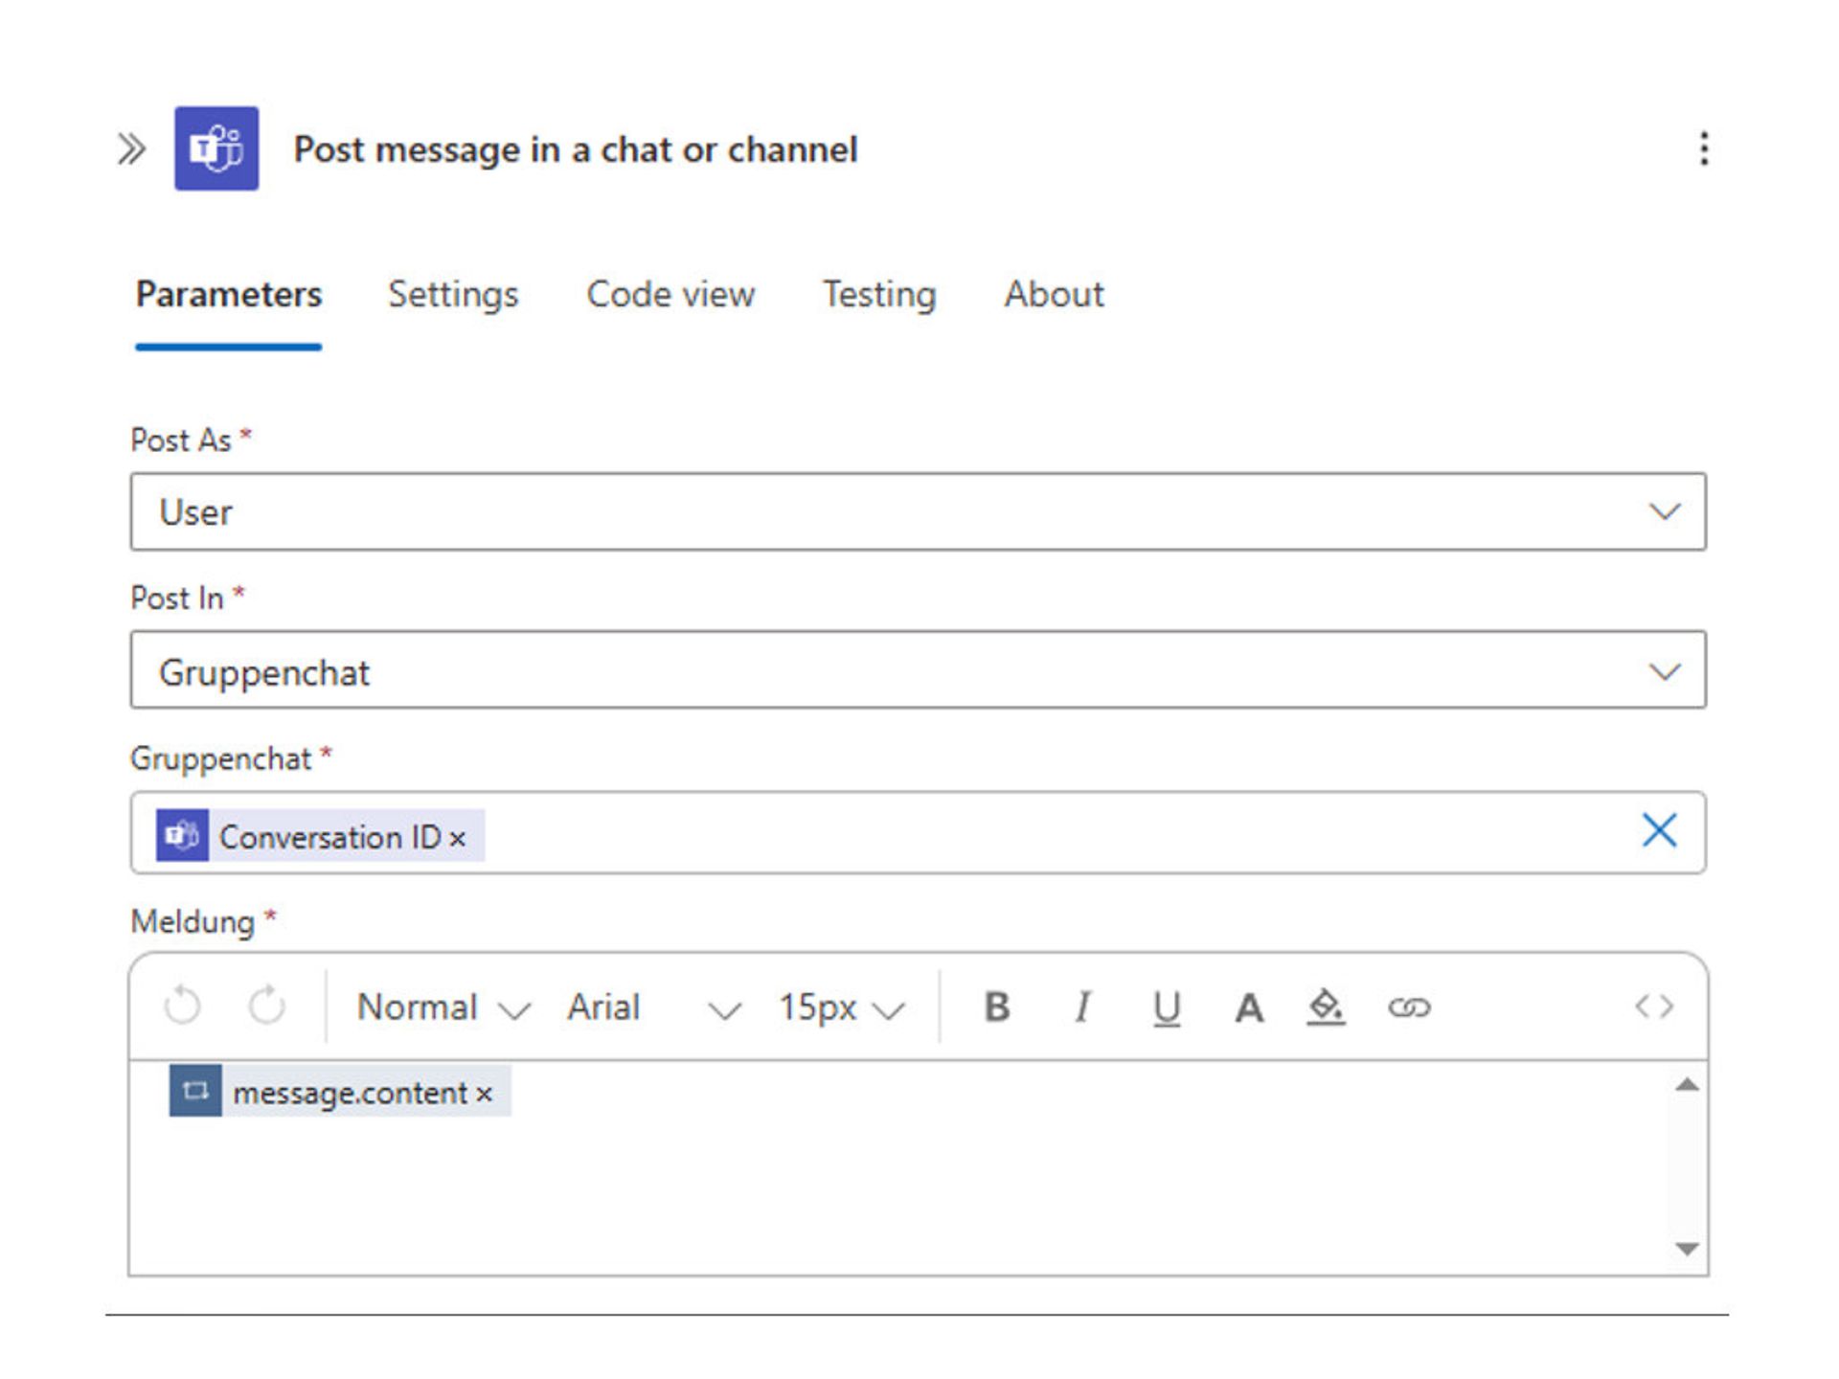Remove the message.content token
Screen dimensions: 1839x1379
[483, 1093]
